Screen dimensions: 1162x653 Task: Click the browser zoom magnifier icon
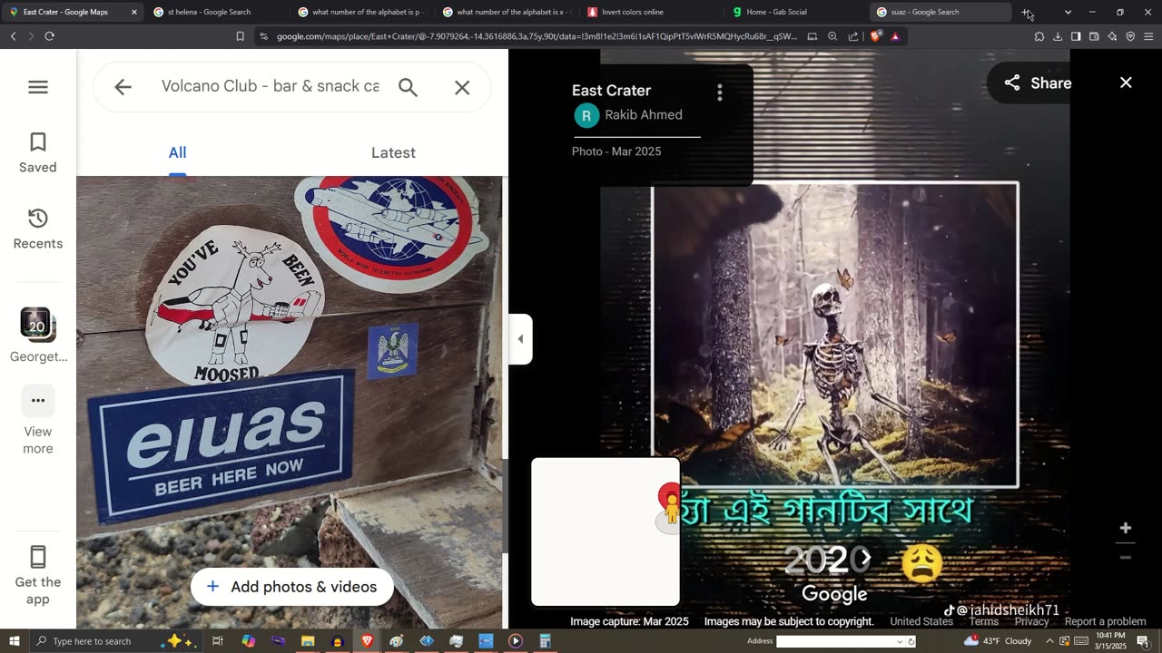[x=832, y=36]
